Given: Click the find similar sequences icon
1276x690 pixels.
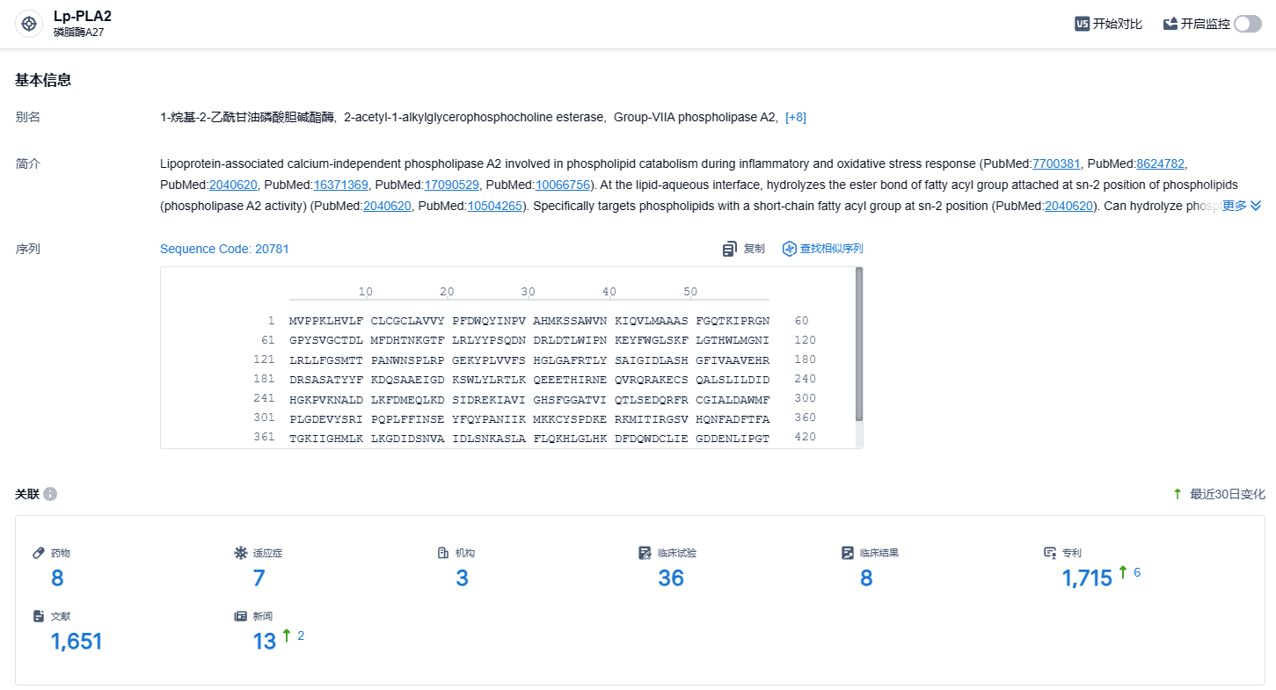Looking at the screenshot, I should [789, 250].
